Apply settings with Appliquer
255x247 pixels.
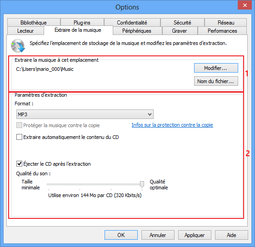point(195,235)
